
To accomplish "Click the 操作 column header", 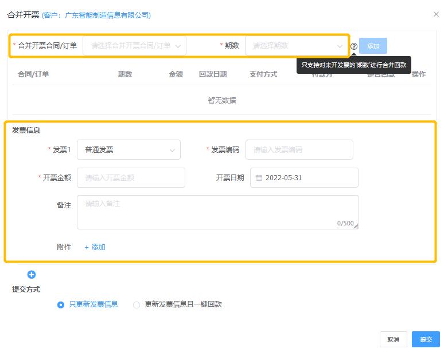I will (x=419, y=74).
